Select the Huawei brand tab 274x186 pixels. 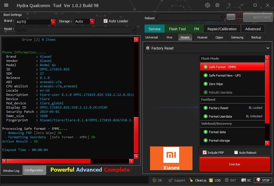click(202, 37)
